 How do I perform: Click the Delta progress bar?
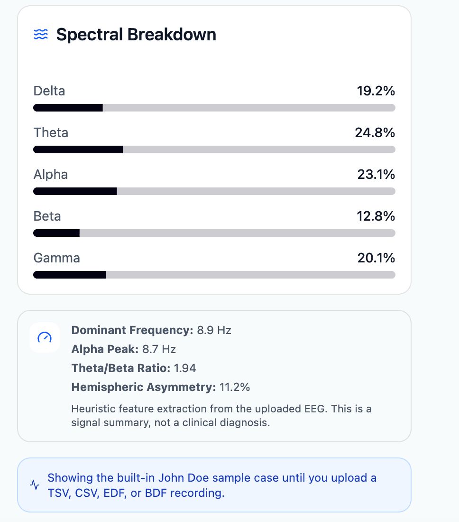214,108
